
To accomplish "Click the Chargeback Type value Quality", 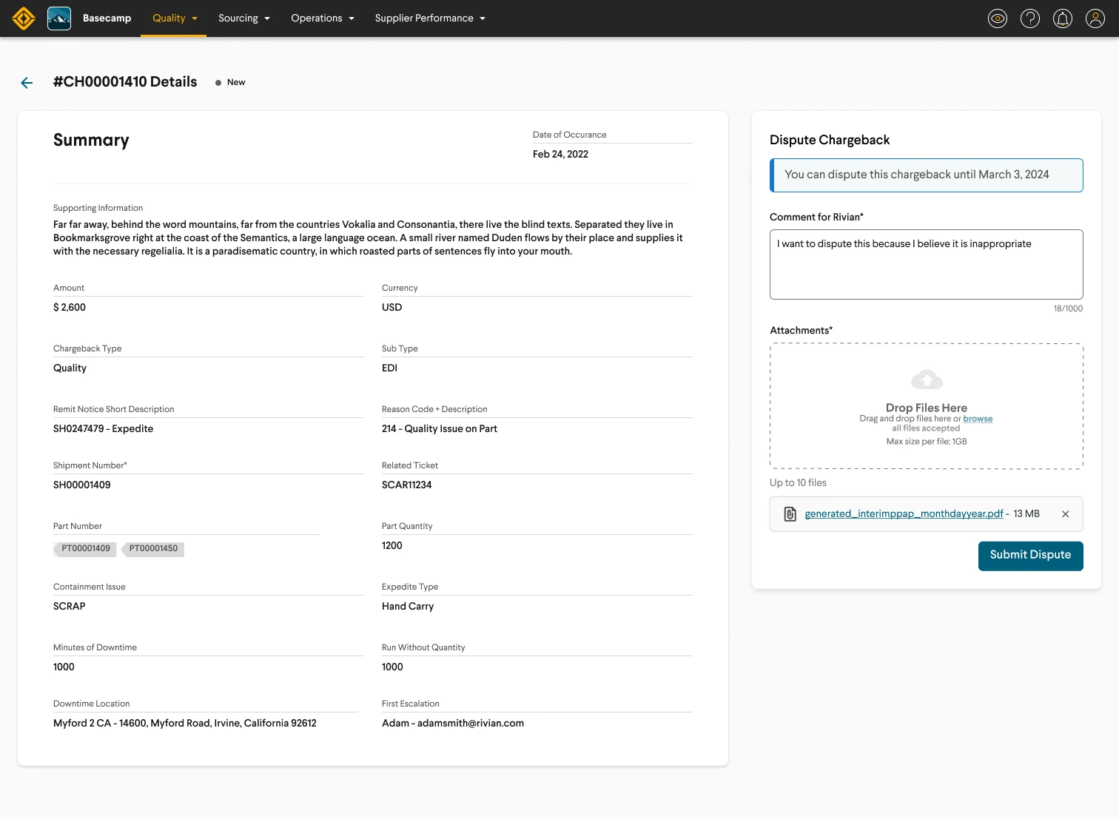I will (x=70, y=368).
